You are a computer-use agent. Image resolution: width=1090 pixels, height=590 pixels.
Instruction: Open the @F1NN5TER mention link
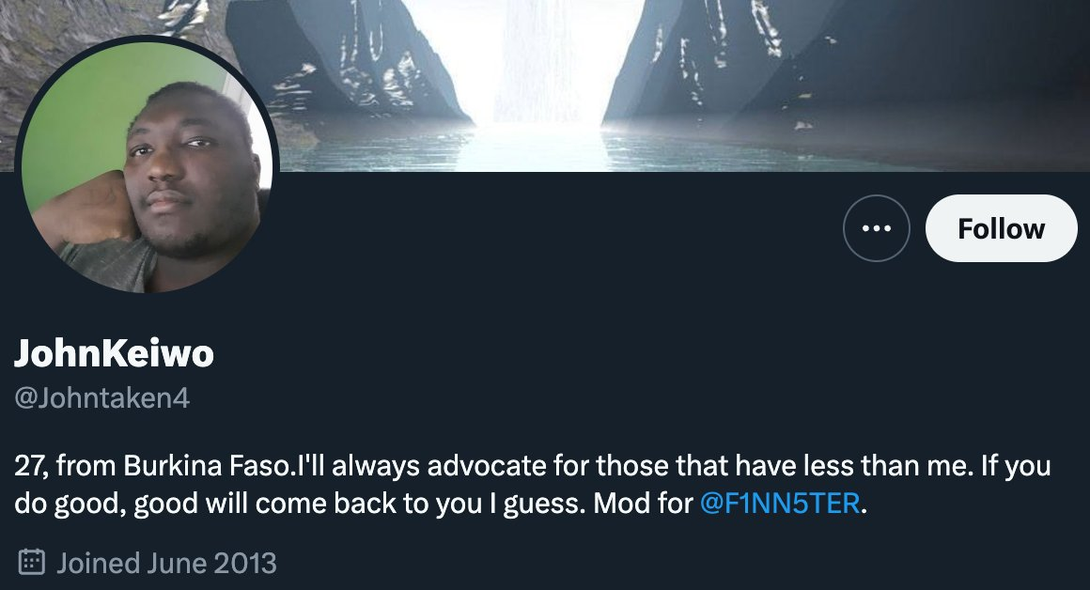click(x=779, y=504)
